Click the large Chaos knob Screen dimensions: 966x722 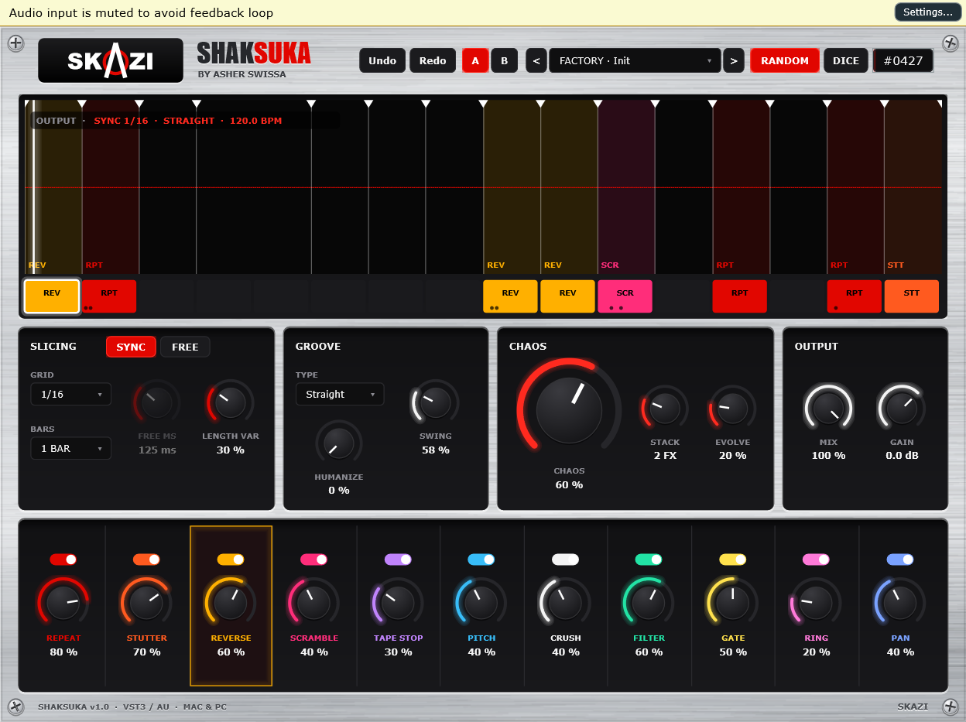569,411
